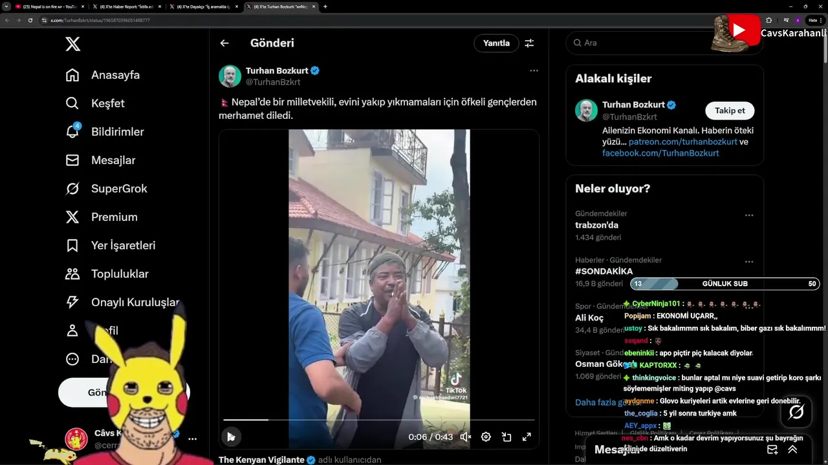This screenshot has height=465, width=828.
Task: Open the X logo home link
Action: point(72,44)
